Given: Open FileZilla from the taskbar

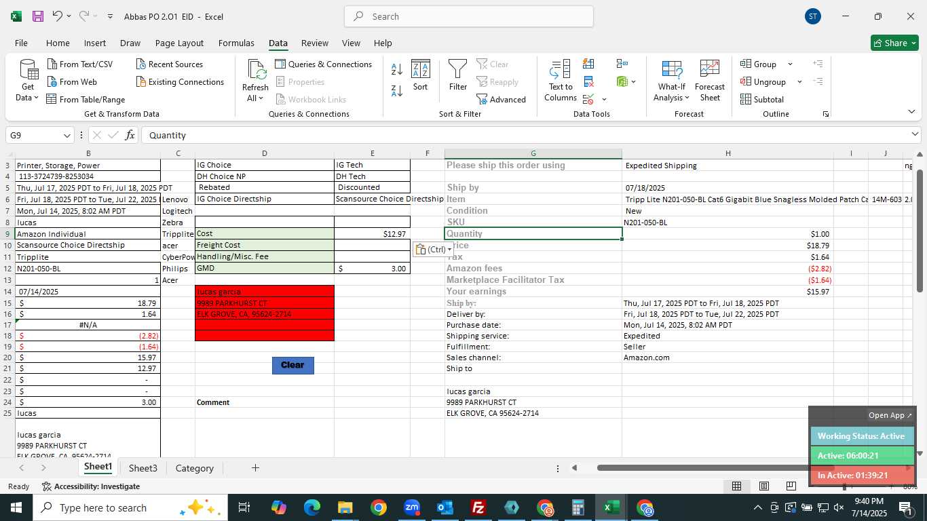Looking at the screenshot, I should click(x=478, y=507).
